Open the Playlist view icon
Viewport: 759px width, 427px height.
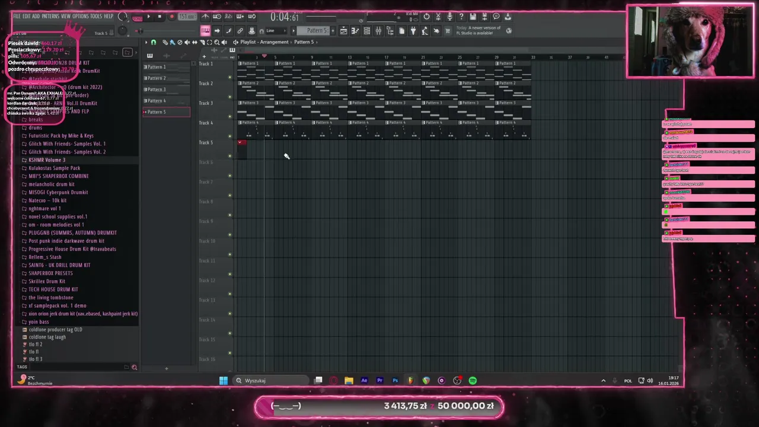(343, 31)
